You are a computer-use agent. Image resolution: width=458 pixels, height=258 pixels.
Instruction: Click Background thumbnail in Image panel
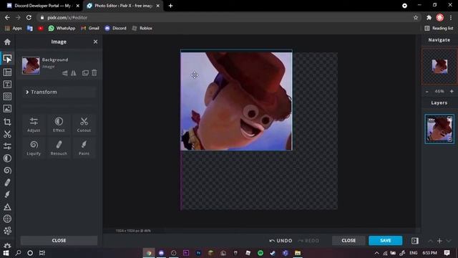pyautogui.click(x=31, y=65)
